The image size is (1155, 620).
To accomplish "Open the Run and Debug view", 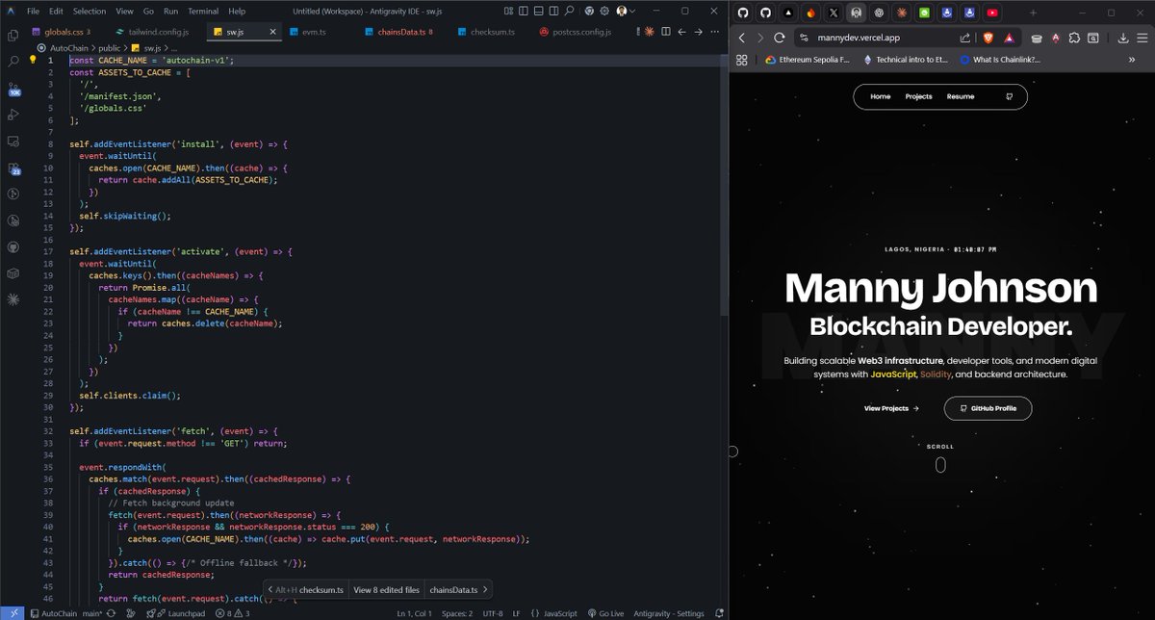I will (13, 115).
